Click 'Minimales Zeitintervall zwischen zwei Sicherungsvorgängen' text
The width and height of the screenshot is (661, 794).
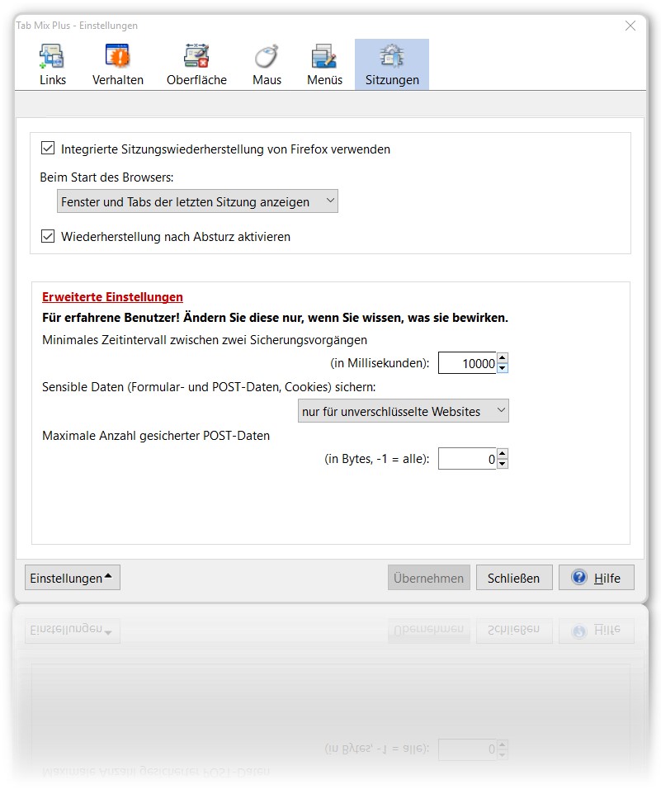coord(205,340)
